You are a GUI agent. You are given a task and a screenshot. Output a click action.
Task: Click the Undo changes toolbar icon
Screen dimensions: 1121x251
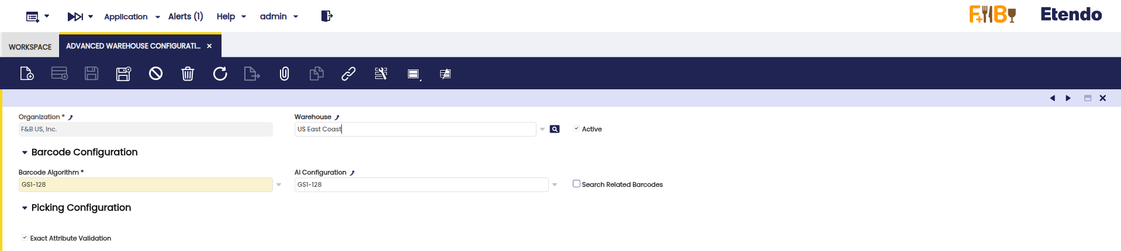[x=155, y=74]
